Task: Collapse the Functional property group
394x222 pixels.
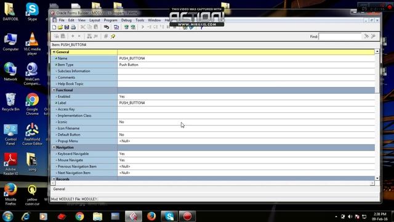Action: [x=54, y=90]
